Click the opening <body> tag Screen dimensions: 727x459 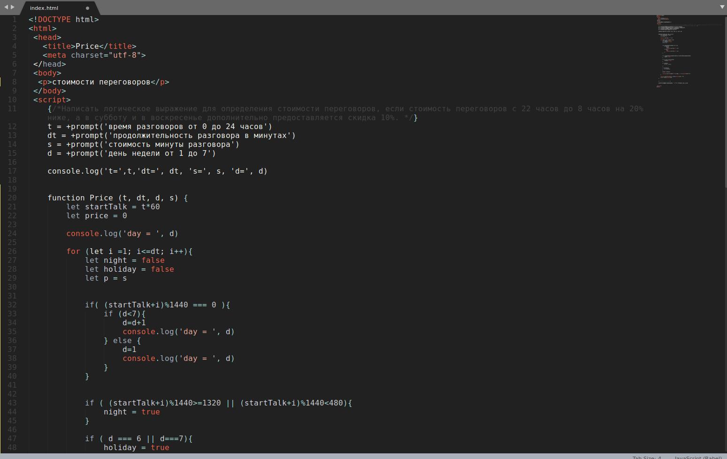pos(47,73)
